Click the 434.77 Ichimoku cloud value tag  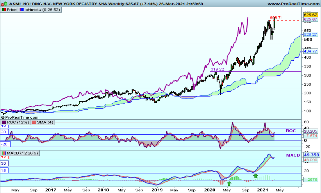pyautogui.click(x=310, y=51)
